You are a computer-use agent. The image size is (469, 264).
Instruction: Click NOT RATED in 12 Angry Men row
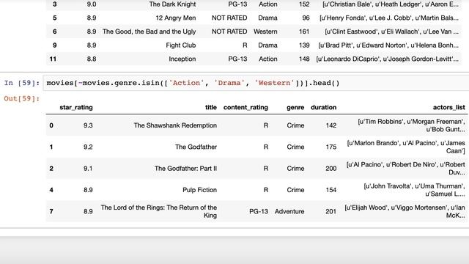pyautogui.click(x=229, y=18)
